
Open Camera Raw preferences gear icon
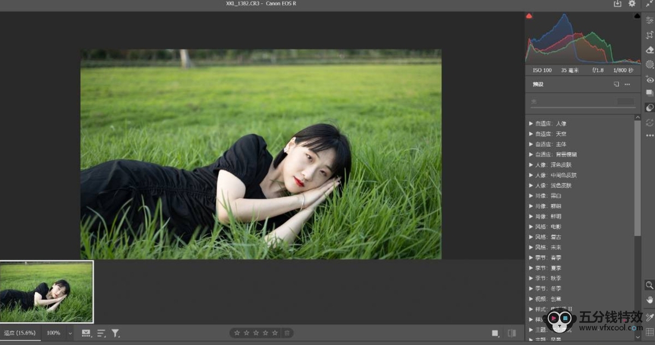point(632,3)
